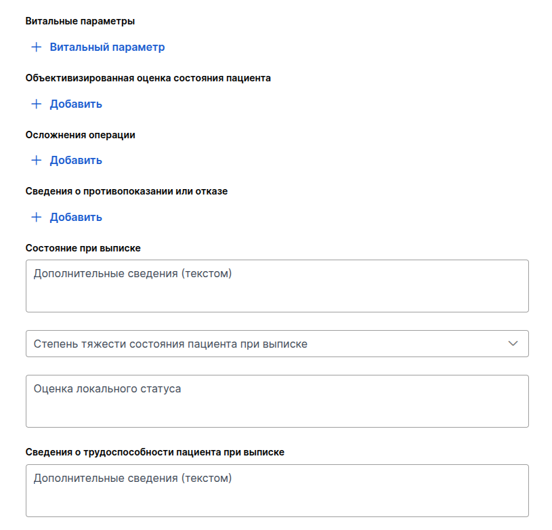Screen dimensions: 552x530
Task: Click Сведения о трудоспособности пациента при выписке heading
Action: (x=154, y=452)
